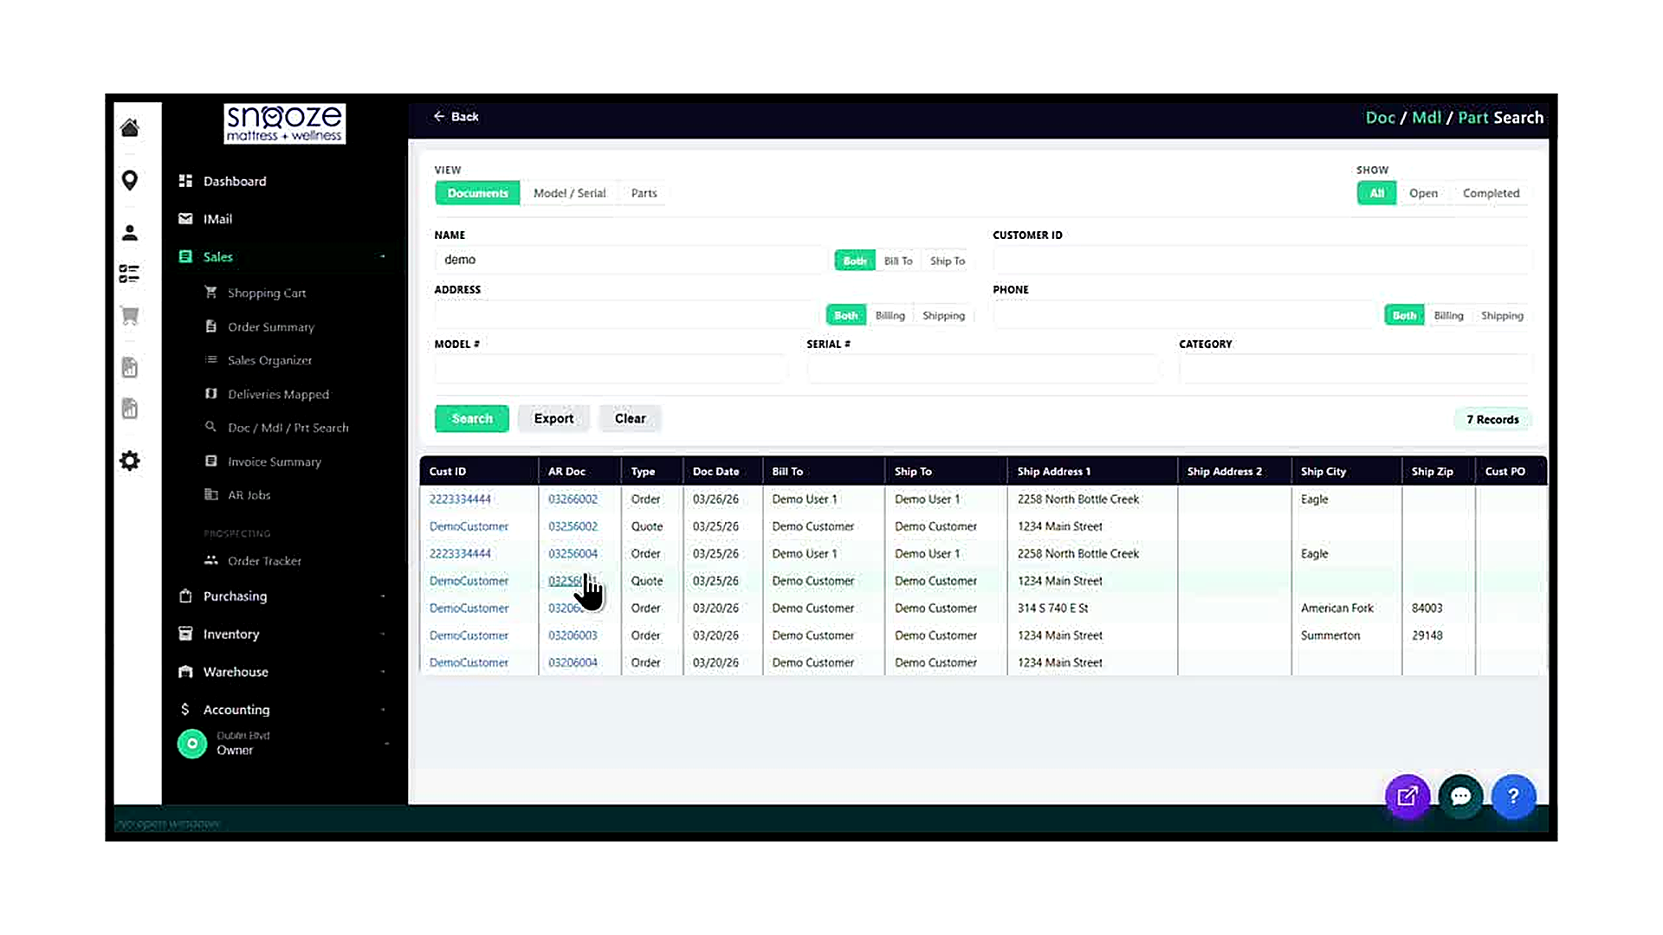Select Bill To for name filter
Viewport: 1663px width, 935px height.
(x=898, y=261)
